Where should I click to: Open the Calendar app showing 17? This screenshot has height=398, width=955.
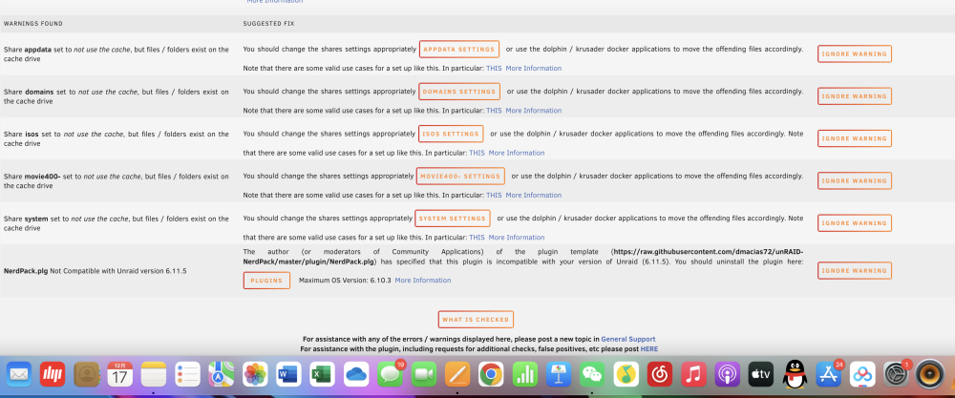pos(120,374)
